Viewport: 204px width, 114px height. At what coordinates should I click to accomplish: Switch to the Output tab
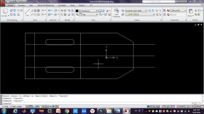click(x=82, y=5)
